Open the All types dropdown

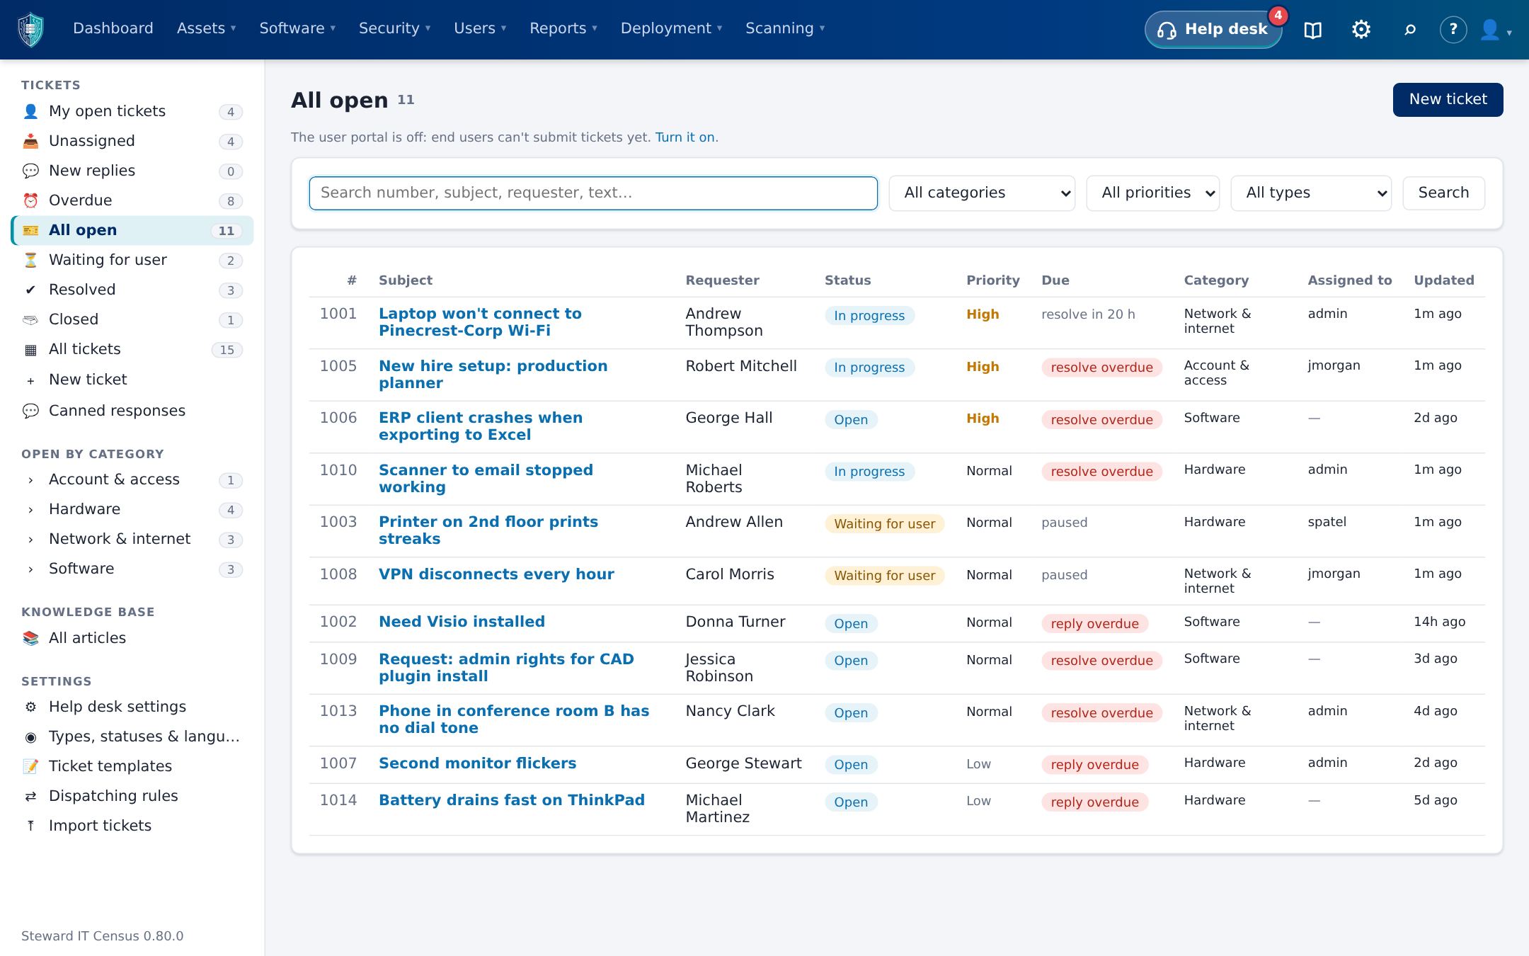[x=1311, y=193]
